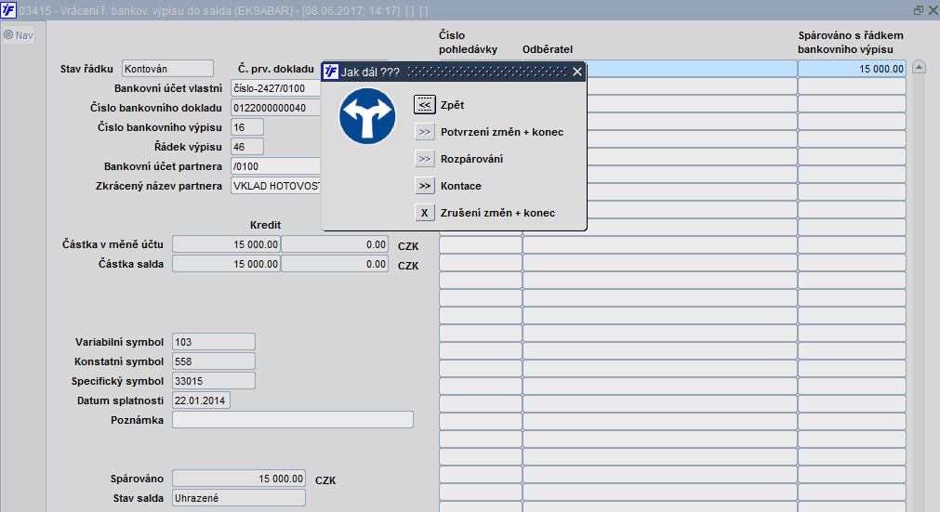Click the Řádek výpisu field 46

(x=247, y=147)
